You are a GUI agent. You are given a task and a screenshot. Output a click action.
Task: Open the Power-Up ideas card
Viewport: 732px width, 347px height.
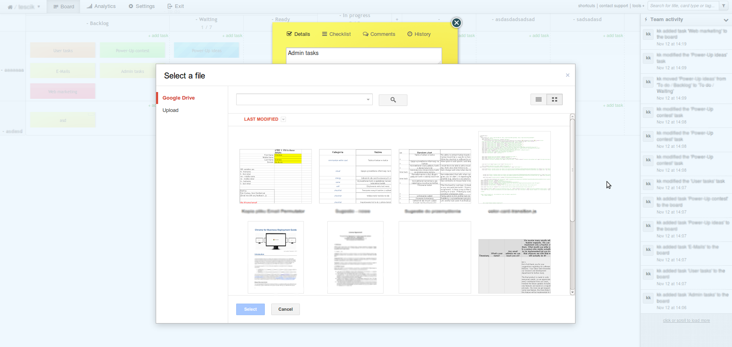[206, 51]
